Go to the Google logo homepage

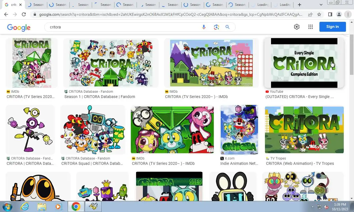pos(19,27)
